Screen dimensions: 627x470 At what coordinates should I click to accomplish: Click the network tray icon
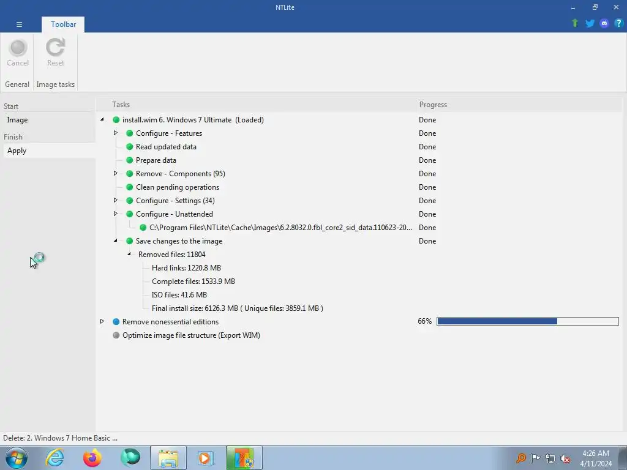[x=550, y=458]
